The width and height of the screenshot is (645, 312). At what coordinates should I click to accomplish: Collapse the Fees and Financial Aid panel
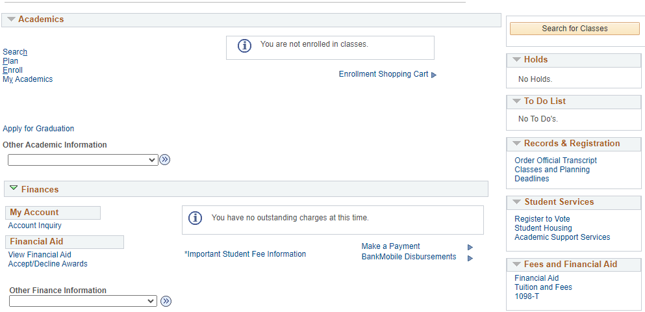tap(516, 265)
